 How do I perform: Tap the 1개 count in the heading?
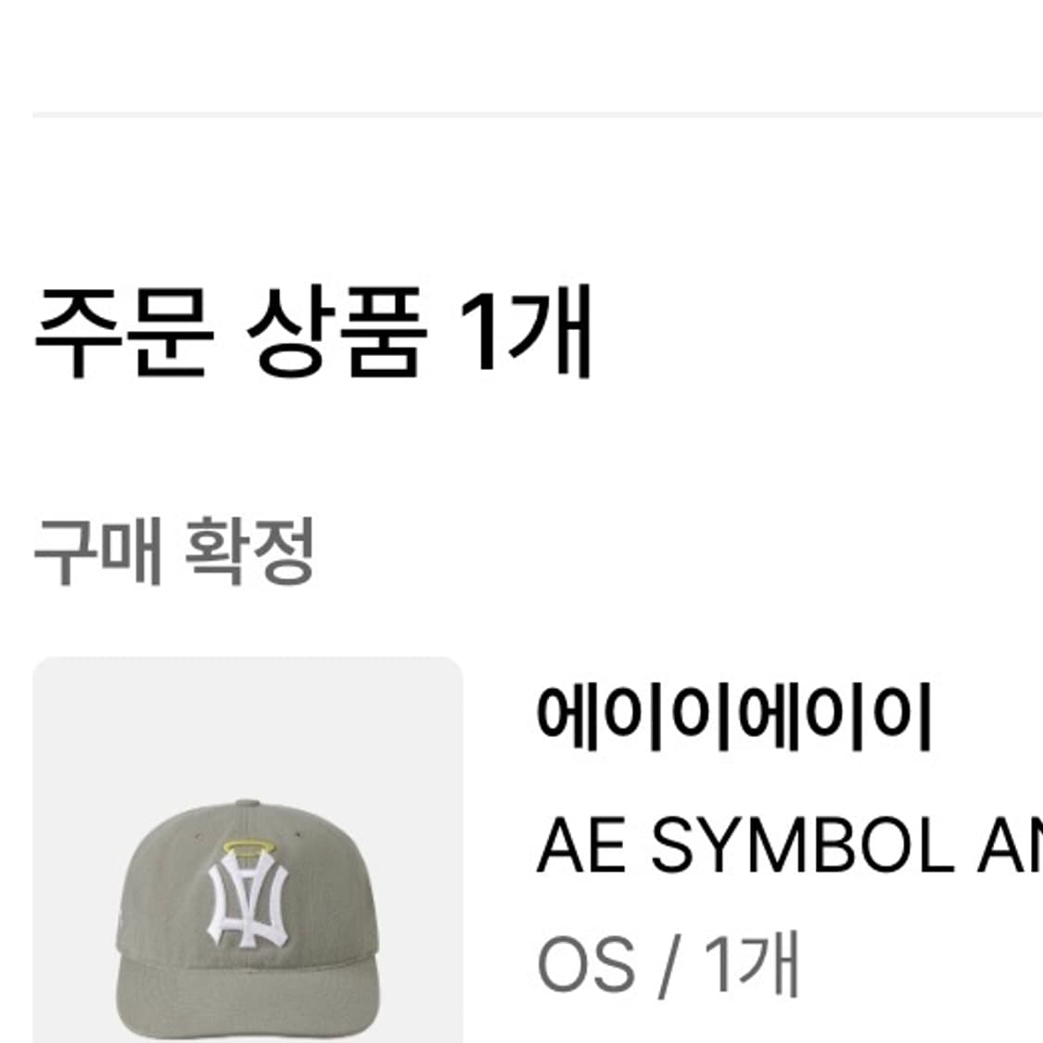(526, 331)
